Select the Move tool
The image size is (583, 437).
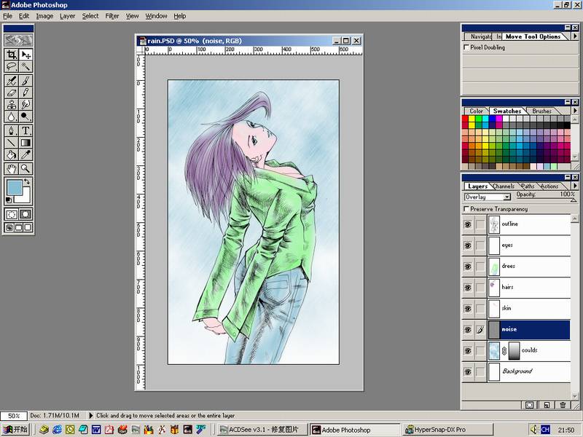26,55
